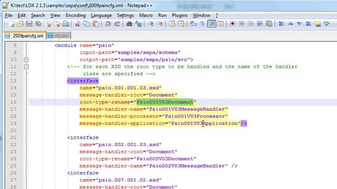Open the Run menu

coord(162,15)
